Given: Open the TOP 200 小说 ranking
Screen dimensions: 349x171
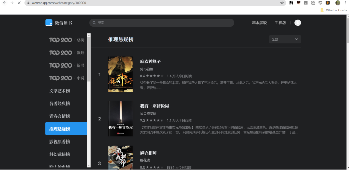Looking at the screenshot, I should point(67,78).
